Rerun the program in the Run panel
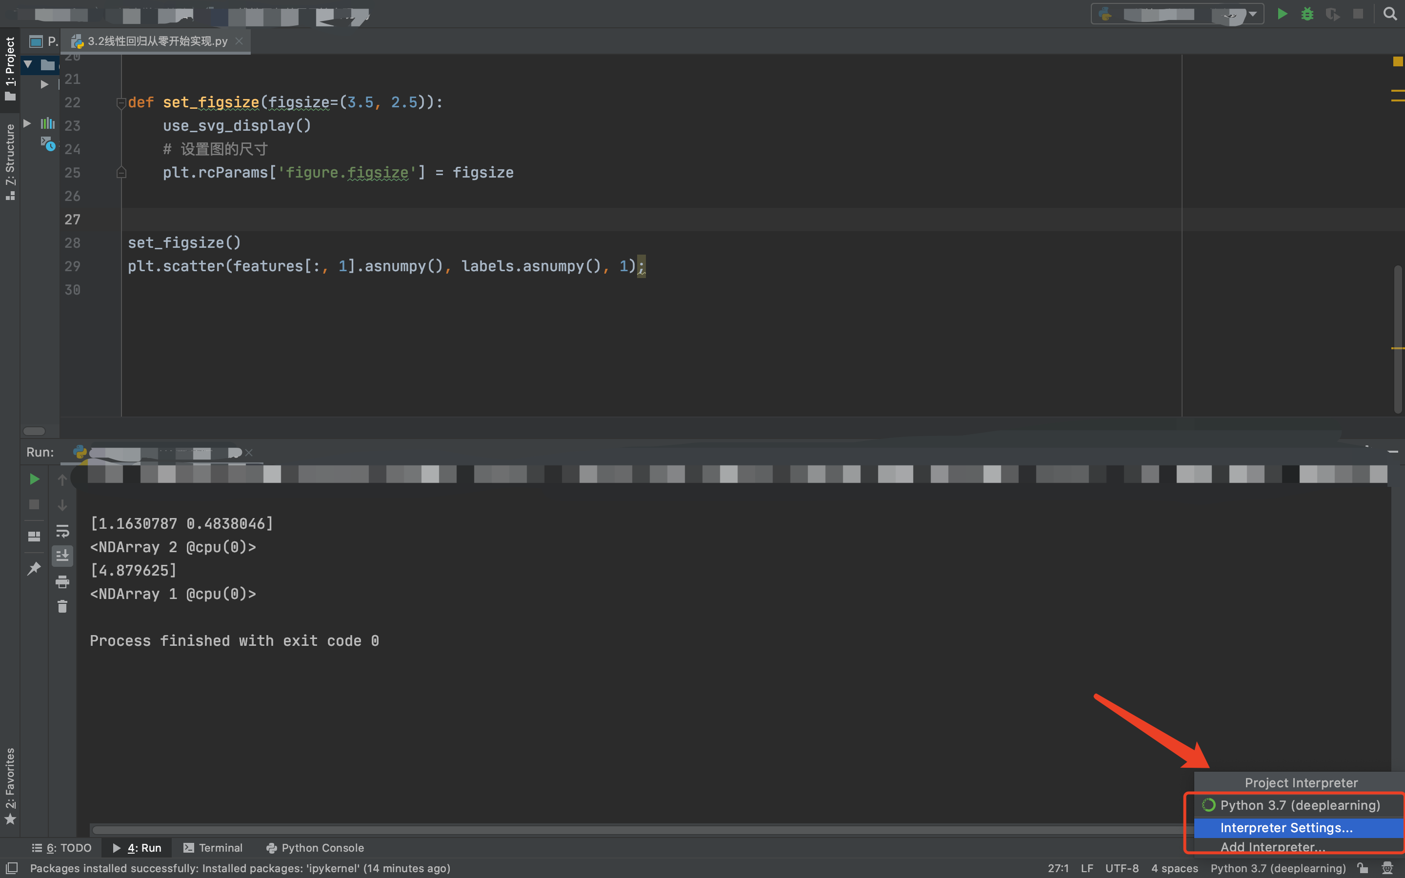This screenshot has width=1405, height=878. click(34, 479)
